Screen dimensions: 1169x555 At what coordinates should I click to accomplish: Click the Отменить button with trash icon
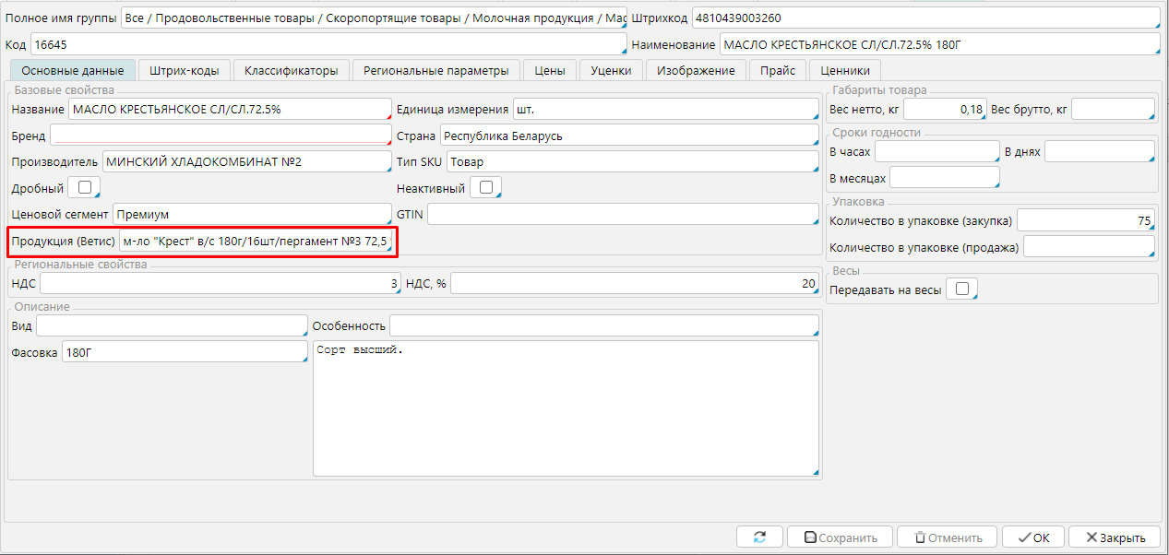[947, 537]
